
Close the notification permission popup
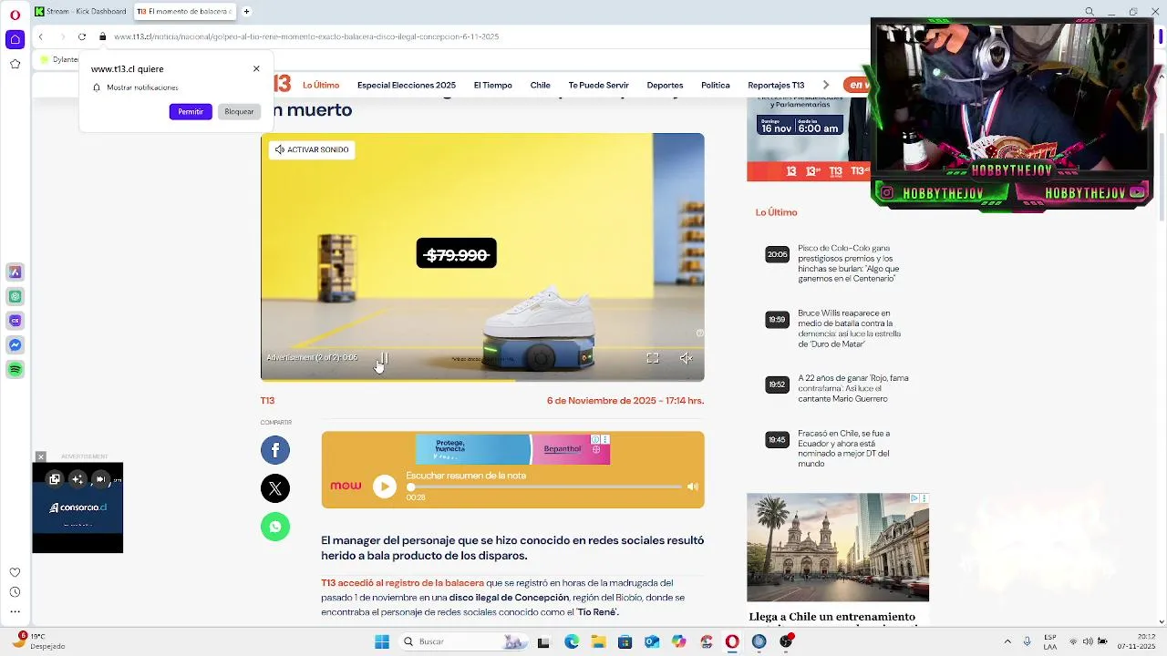256,68
